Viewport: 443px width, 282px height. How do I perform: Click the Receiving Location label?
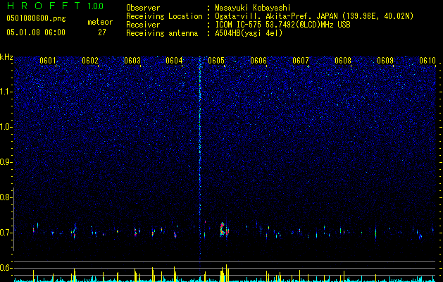[x=164, y=16]
